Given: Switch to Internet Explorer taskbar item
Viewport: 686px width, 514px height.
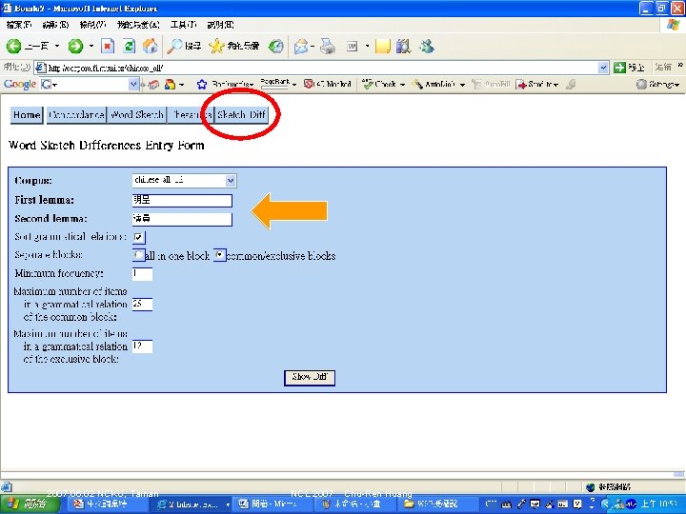Looking at the screenshot, I should pyautogui.click(x=192, y=504).
